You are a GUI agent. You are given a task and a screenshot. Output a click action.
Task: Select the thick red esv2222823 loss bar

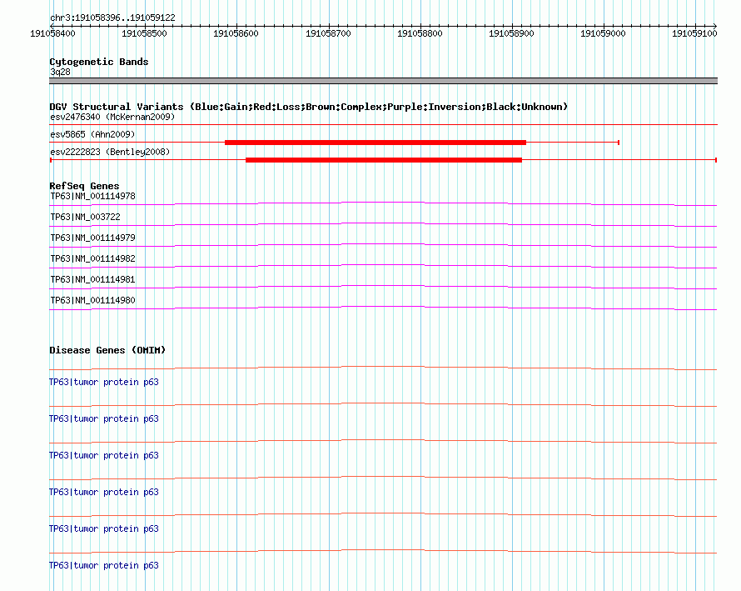[x=384, y=160]
